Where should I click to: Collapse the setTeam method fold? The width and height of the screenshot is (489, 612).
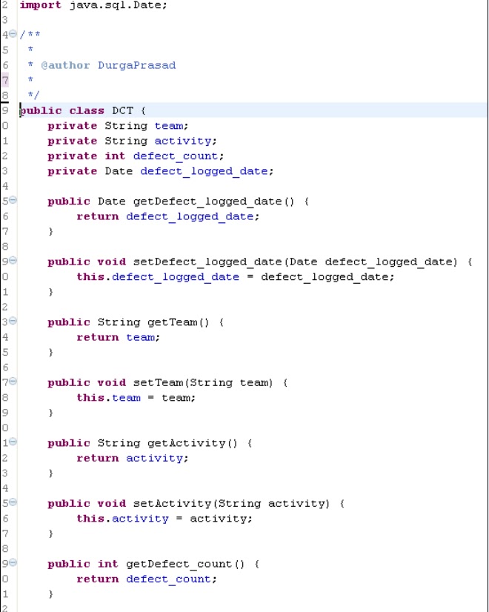(x=13, y=382)
